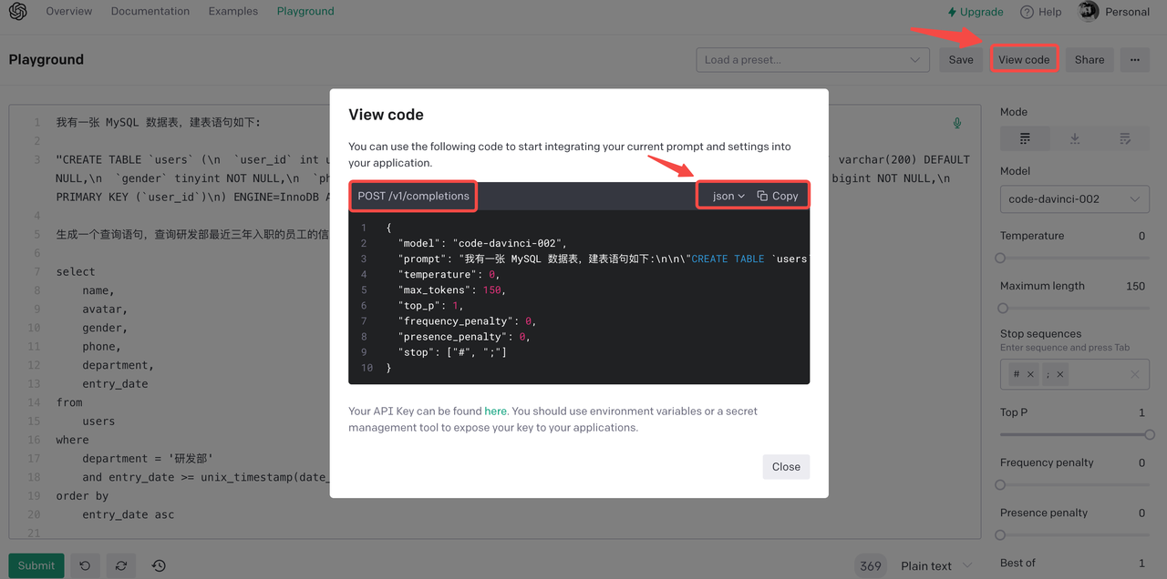Select the Complete mode icon
The width and height of the screenshot is (1167, 579).
click(1025, 138)
